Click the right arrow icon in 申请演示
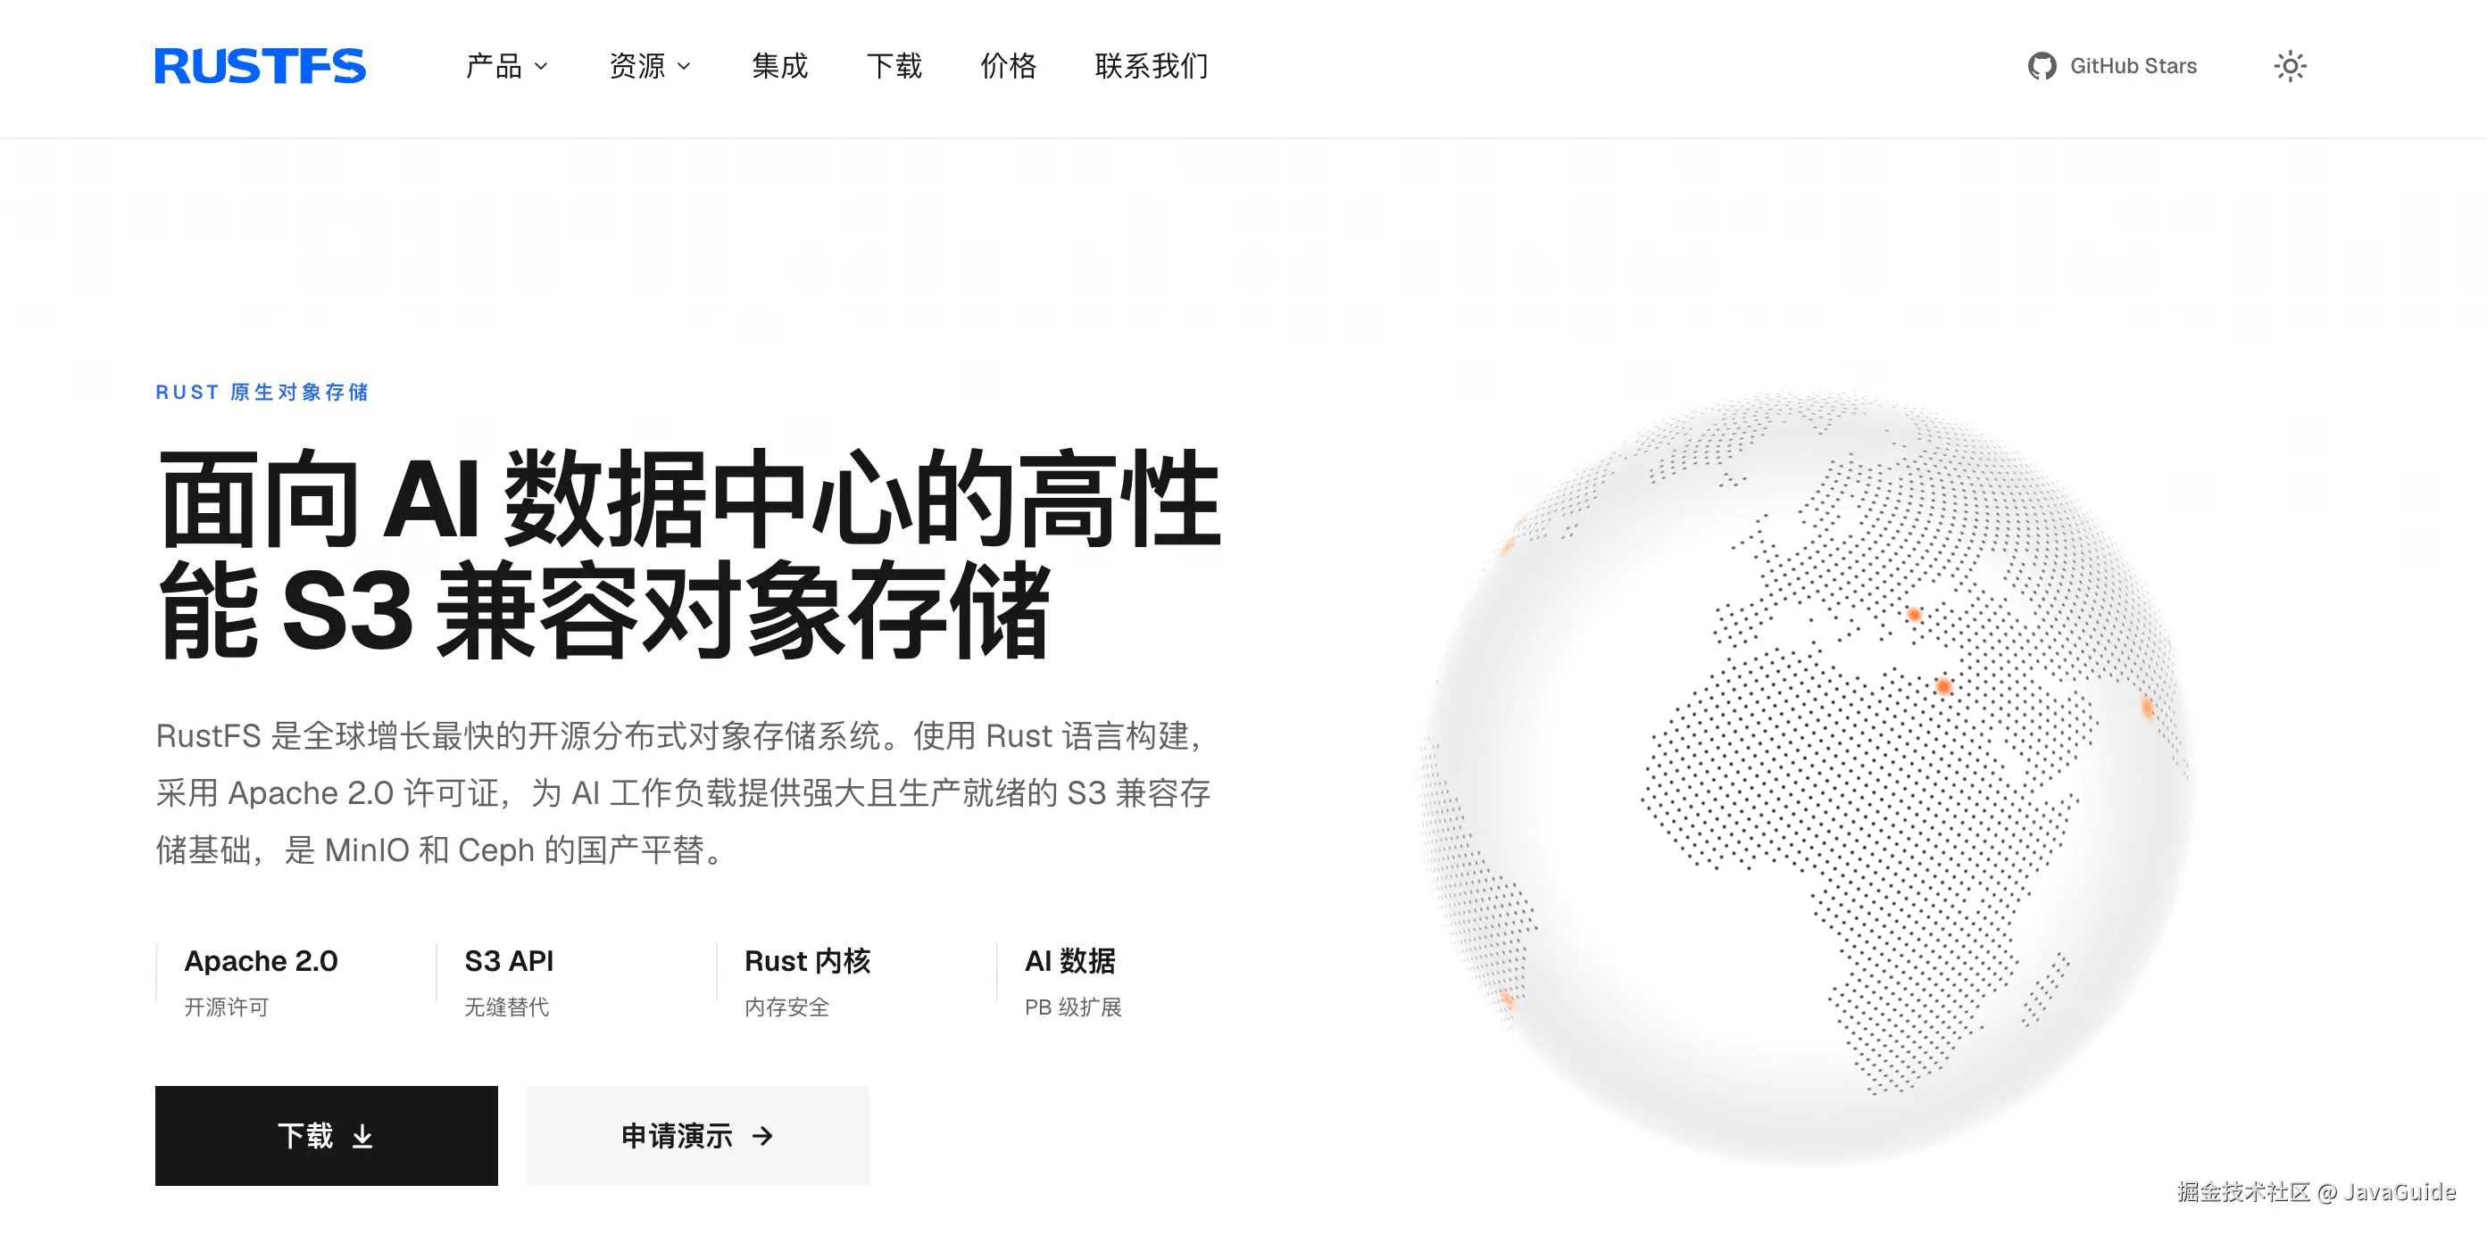Screen dimensions: 2487x1235 tap(762, 1137)
